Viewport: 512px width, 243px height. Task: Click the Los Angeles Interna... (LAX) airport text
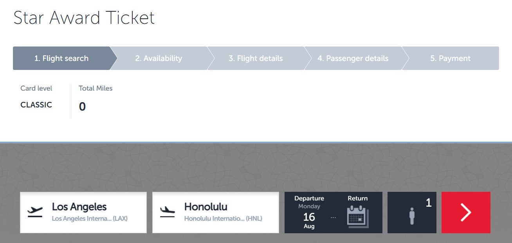coord(90,219)
